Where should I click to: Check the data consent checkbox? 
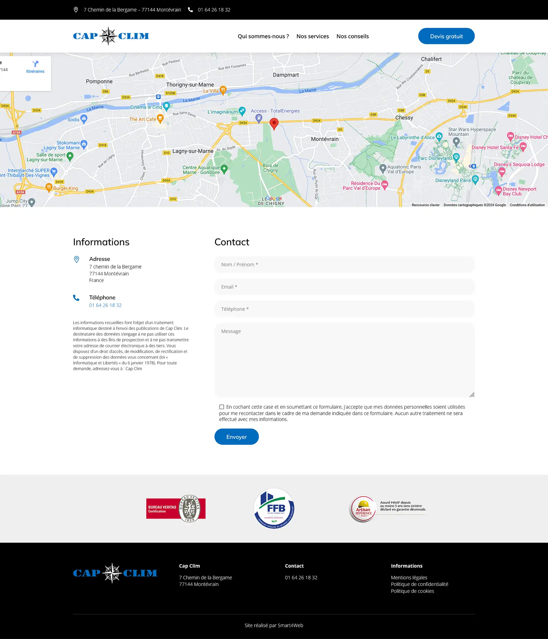coord(222,407)
